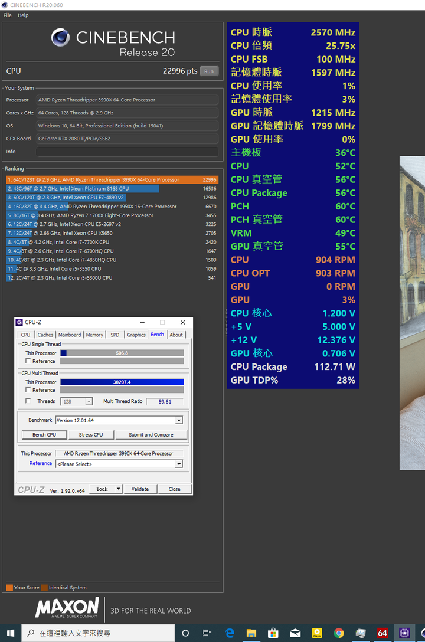Select the Bench tab in CPU-Z
This screenshot has height=642, width=425.
point(157,335)
